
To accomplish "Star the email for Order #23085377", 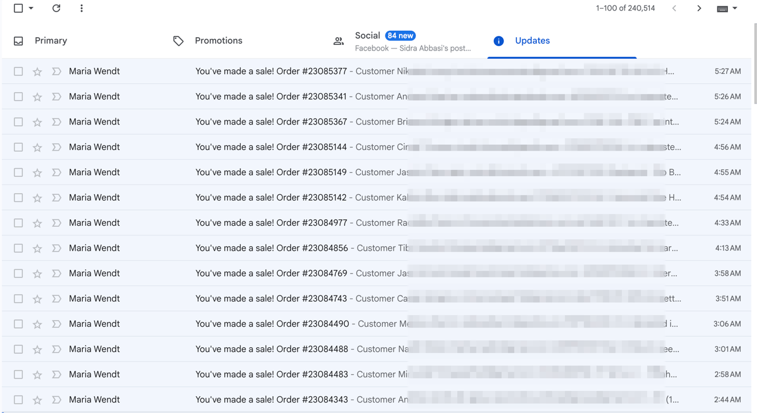I will coord(37,72).
